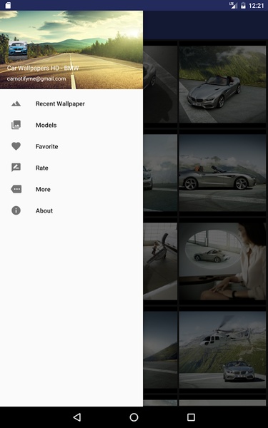Click the heart icon beside Favorite
The height and width of the screenshot is (428, 268).
pyautogui.click(x=16, y=146)
